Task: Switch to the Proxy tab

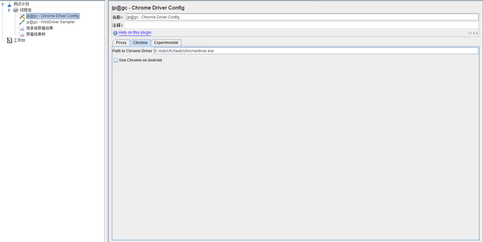Action: tap(121, 43)
